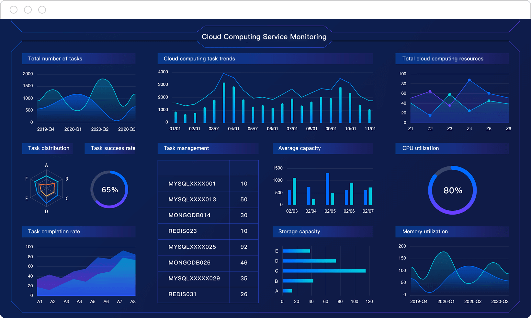Click the first window control circle
This screenshot has width=531, height=318.
(x=14, y=10)
